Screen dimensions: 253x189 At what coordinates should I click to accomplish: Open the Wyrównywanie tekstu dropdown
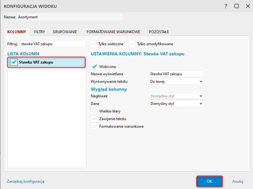point(177,82)
